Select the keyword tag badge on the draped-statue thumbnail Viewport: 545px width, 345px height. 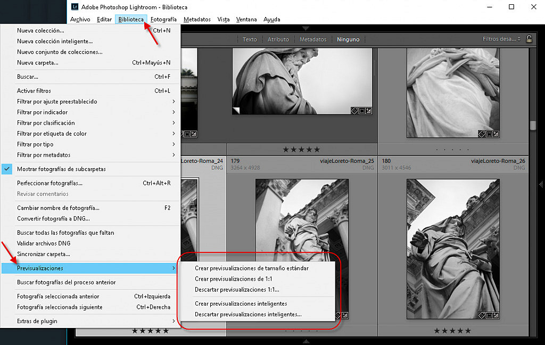[x=482, y=134]
